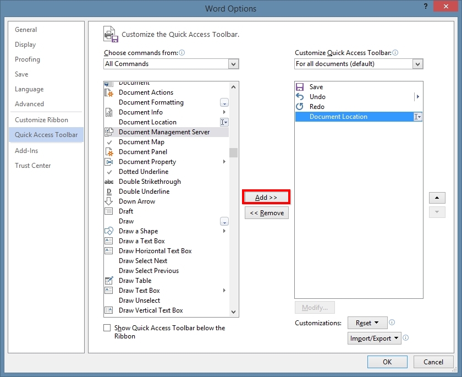Image resolution: width=462 pixels, height=377 pixels.
Task: Click the Draw Text Box icon
Action: 109,291
